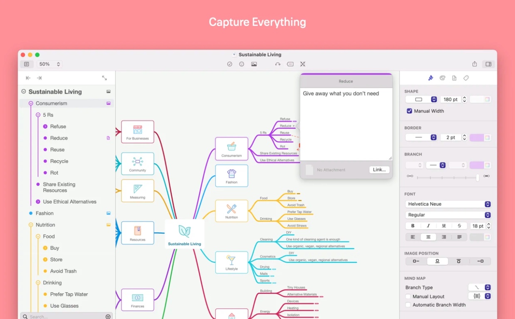Collapse the Consumerism outline node

pyautogui.click(x=31, y=103)
